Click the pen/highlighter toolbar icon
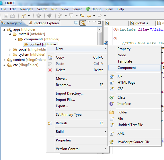Viewport: 164px width, 160px height. point(24,16)
